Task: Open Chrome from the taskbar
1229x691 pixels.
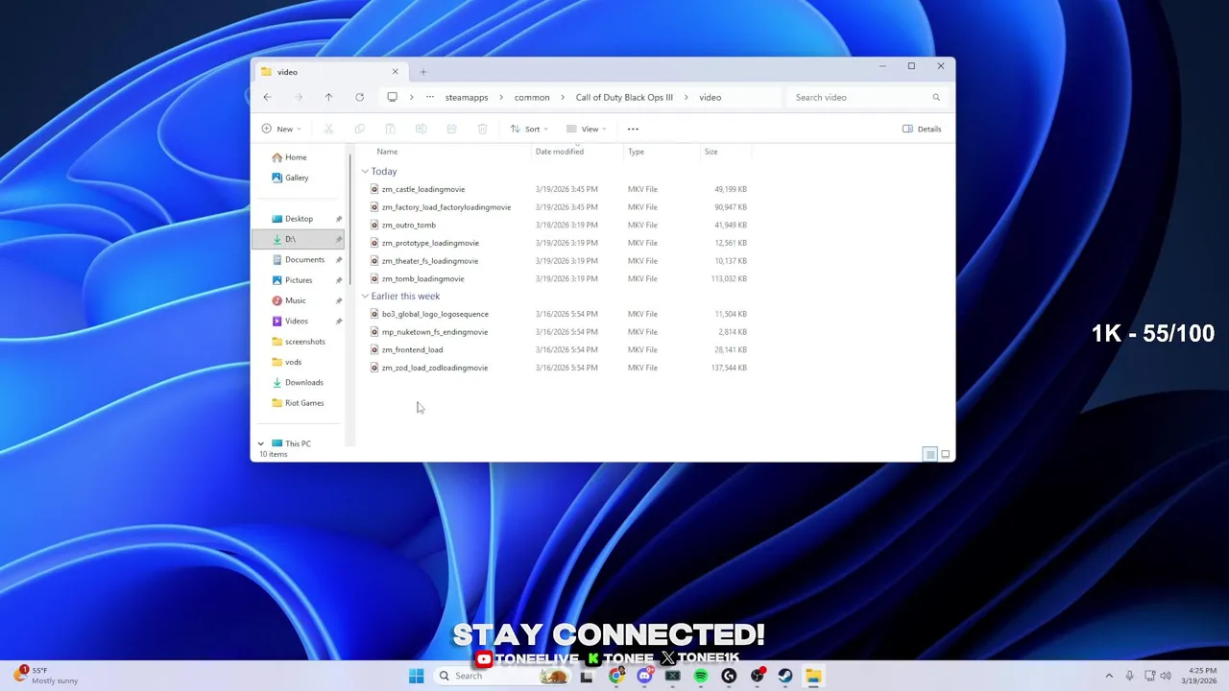Action: click(x=616, y=676)
